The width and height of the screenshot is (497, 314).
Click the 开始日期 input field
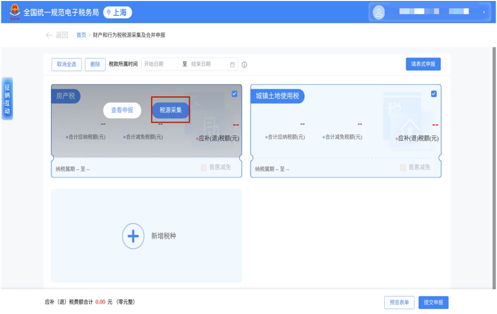(x=160, y=64)
